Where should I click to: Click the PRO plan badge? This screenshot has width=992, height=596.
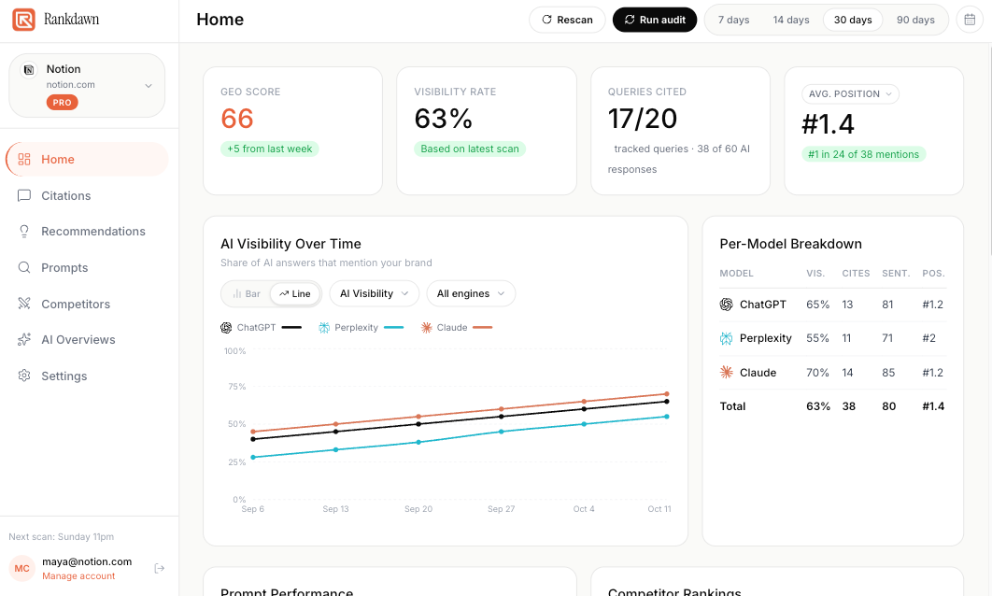62,103
